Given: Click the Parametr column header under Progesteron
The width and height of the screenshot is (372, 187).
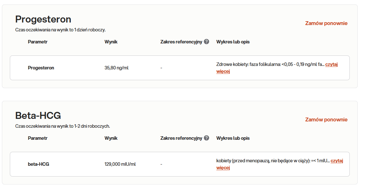Looking at the screenshot, I should (37, 42).
